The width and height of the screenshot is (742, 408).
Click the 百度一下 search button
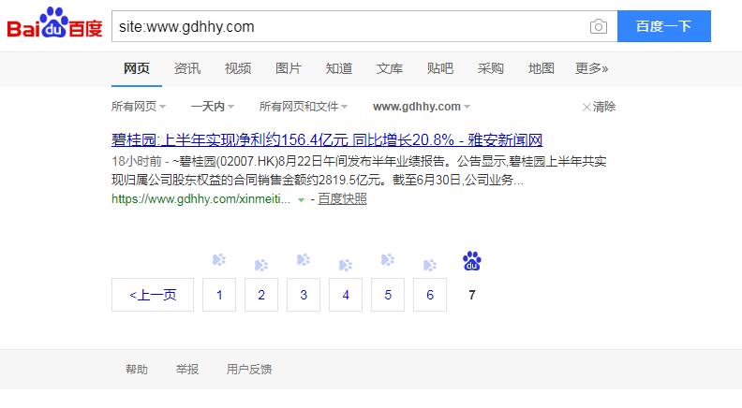[x=664, y=26]
